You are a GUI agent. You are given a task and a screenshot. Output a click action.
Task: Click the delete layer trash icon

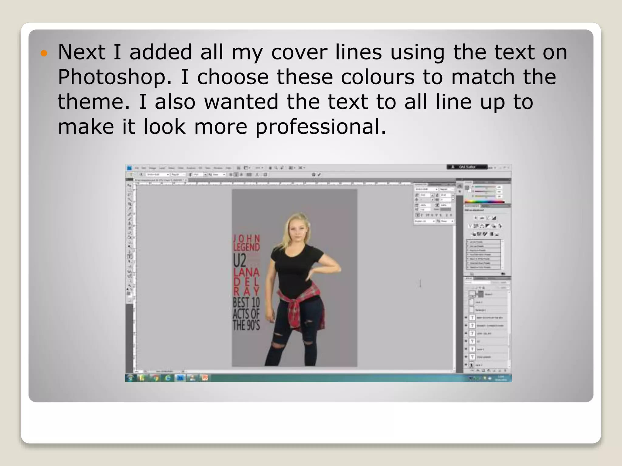click(x=505, y=370)
